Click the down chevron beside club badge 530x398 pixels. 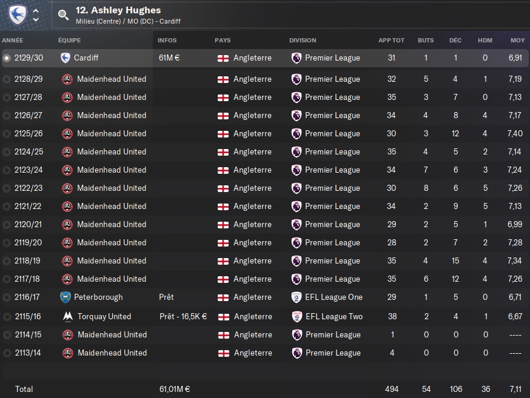(36, 19)
